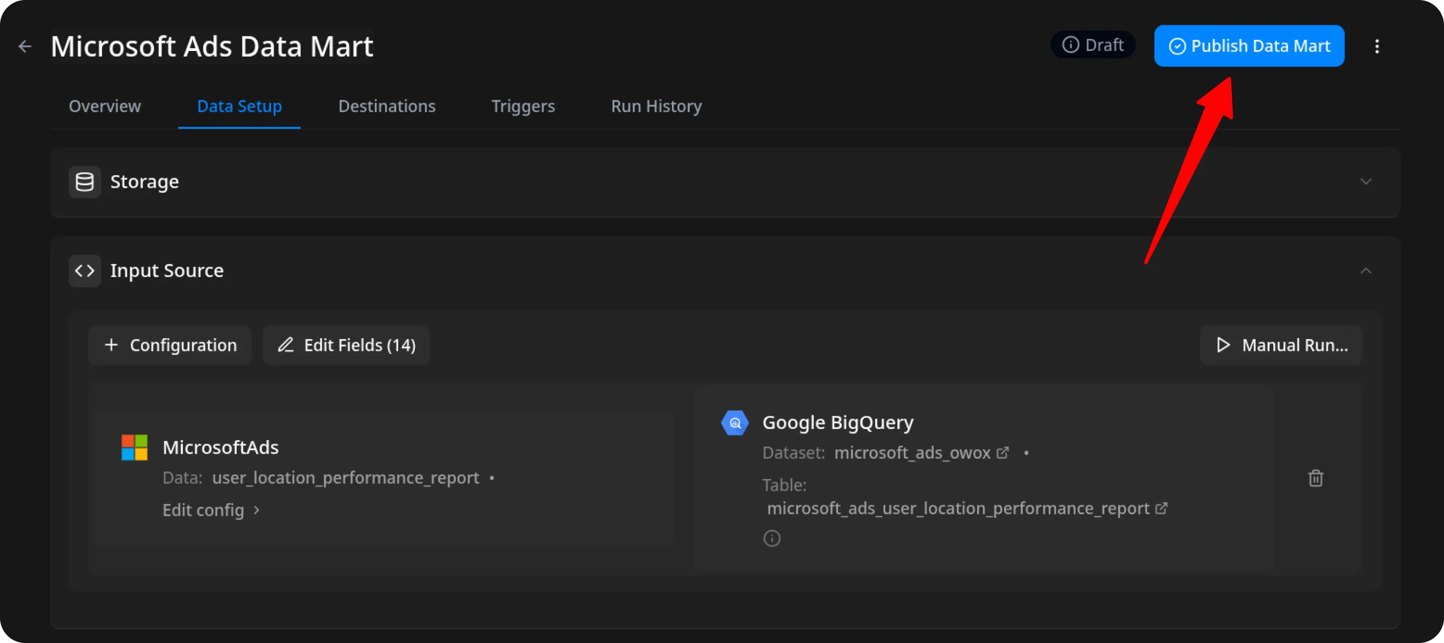1444x643 pixels.
Task: Open the dataset microsoft_ads_owox external link icon
Action: click(1003, 453)
